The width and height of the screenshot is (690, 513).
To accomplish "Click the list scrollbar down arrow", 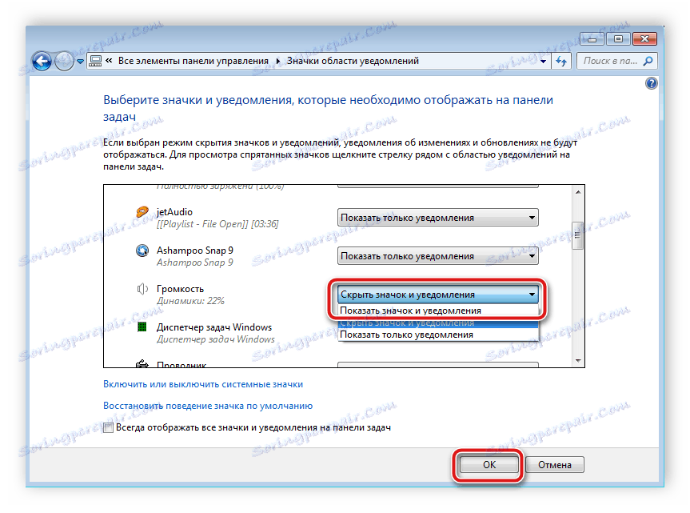I will point(578,361).
